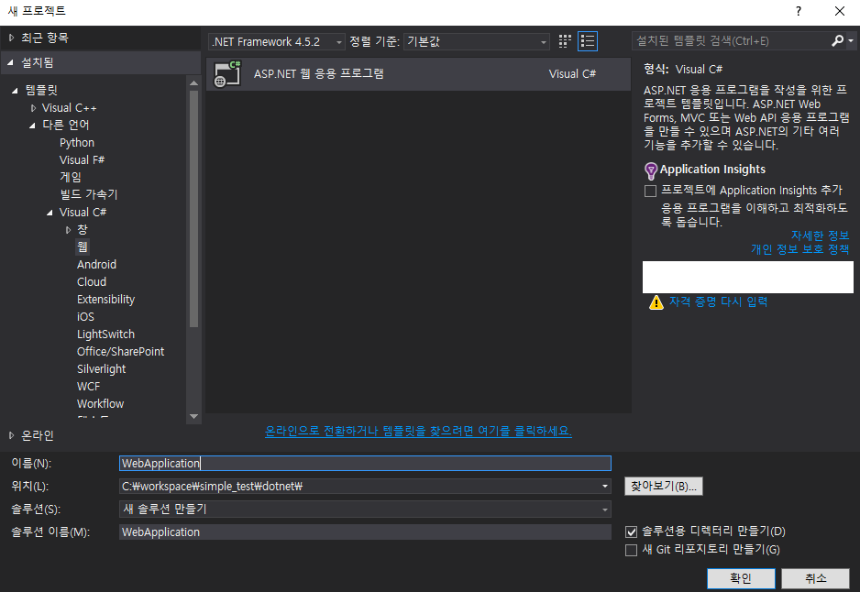Screen dimensions: 860x592
Task: Select Silverlight template category
Action: [102, 369]
